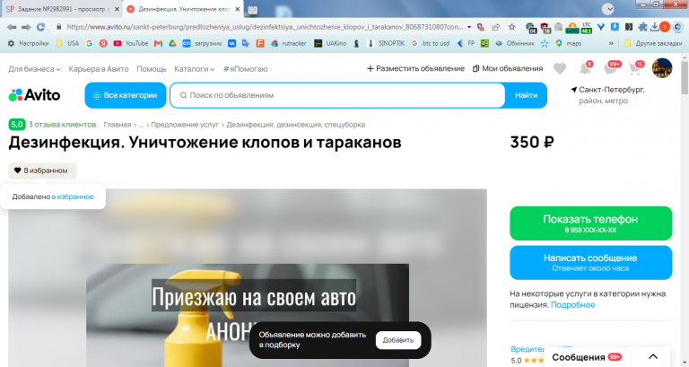Image resolution: width=689 pixels, height=367 pixels.
Task: Show hidden bookmarks with the » chevron
Action: click(611, 43)
